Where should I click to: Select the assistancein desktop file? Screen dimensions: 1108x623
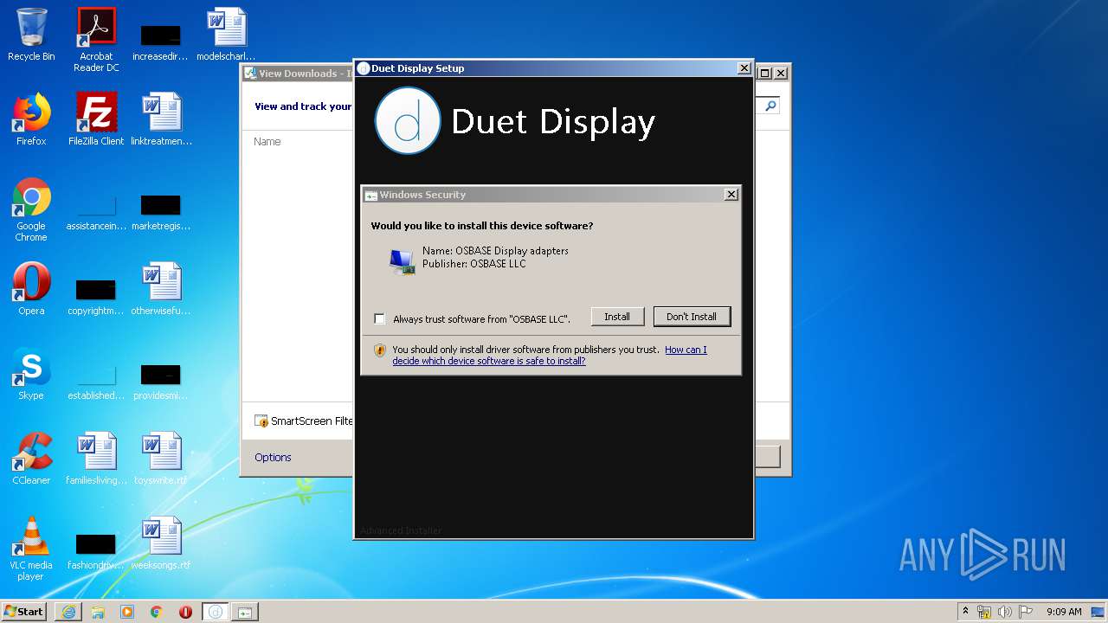(x=96, y=210)
